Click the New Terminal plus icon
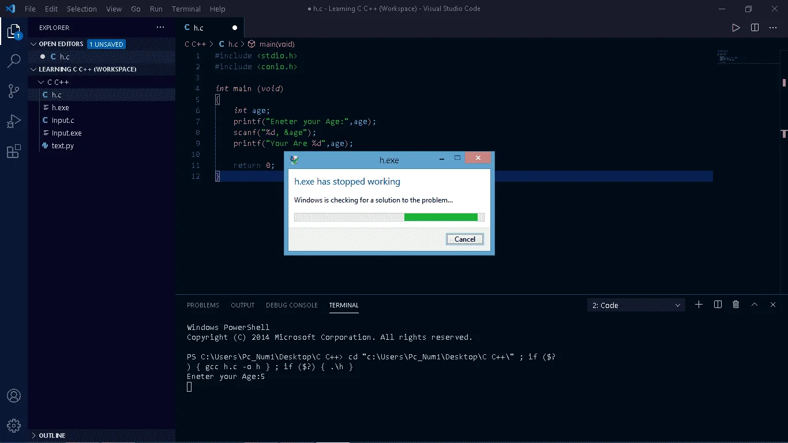 tap(699, 305)
